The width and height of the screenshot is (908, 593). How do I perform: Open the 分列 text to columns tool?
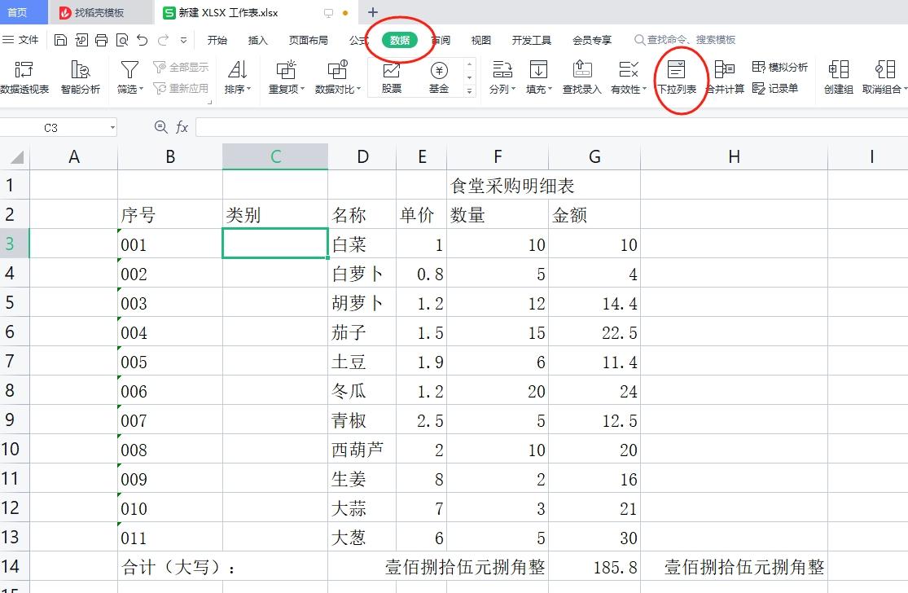click(x=502, y=77)
